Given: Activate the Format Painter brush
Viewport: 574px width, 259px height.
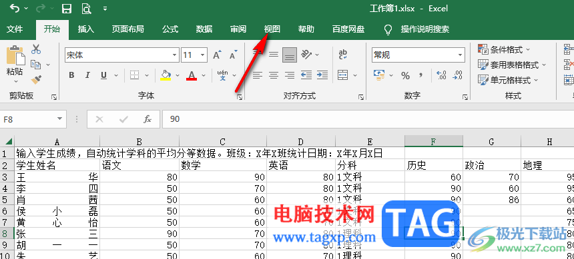Looking at the screenshot, I should 36,79.
